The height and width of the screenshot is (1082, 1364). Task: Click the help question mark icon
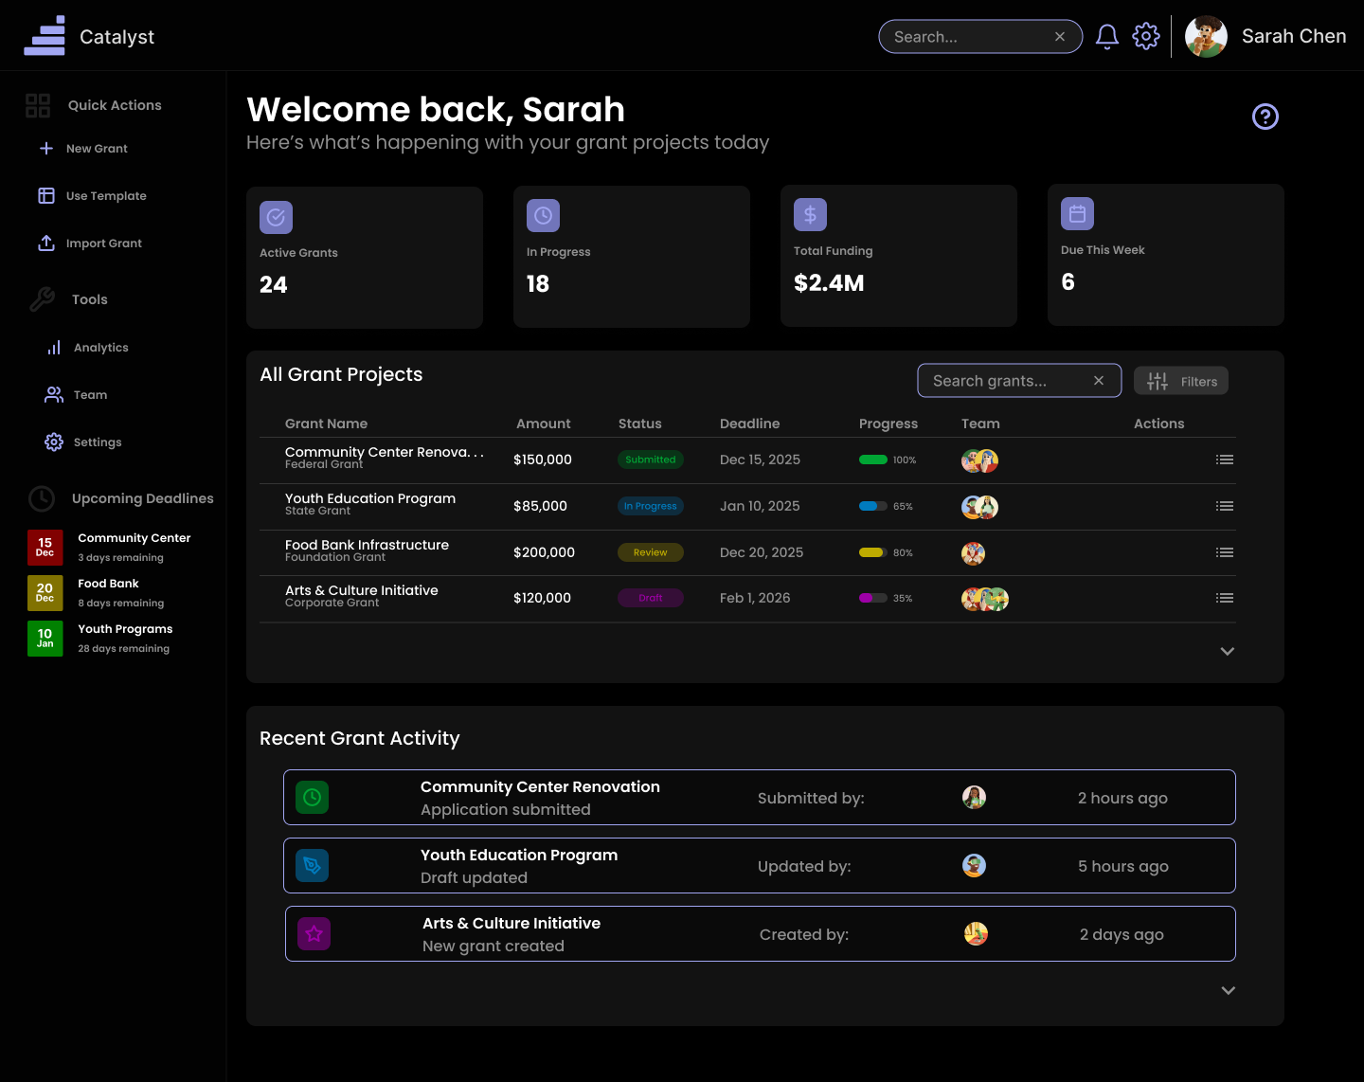pyautogui.click(x=1265, y=117)
